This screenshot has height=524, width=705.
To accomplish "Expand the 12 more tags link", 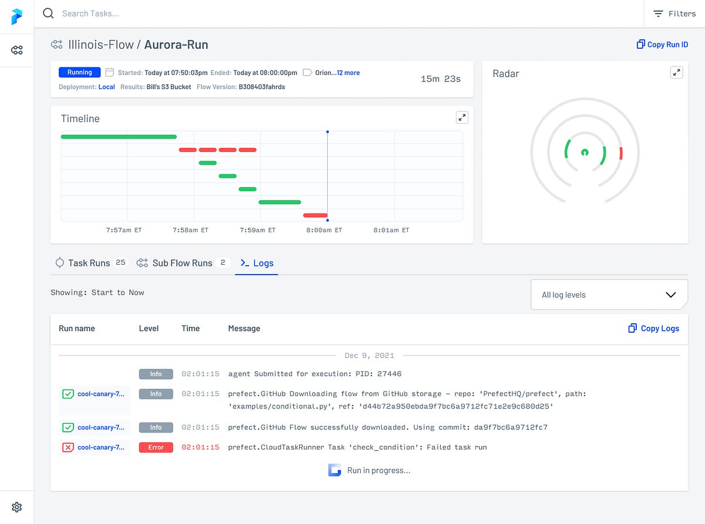I will point(348,73).
